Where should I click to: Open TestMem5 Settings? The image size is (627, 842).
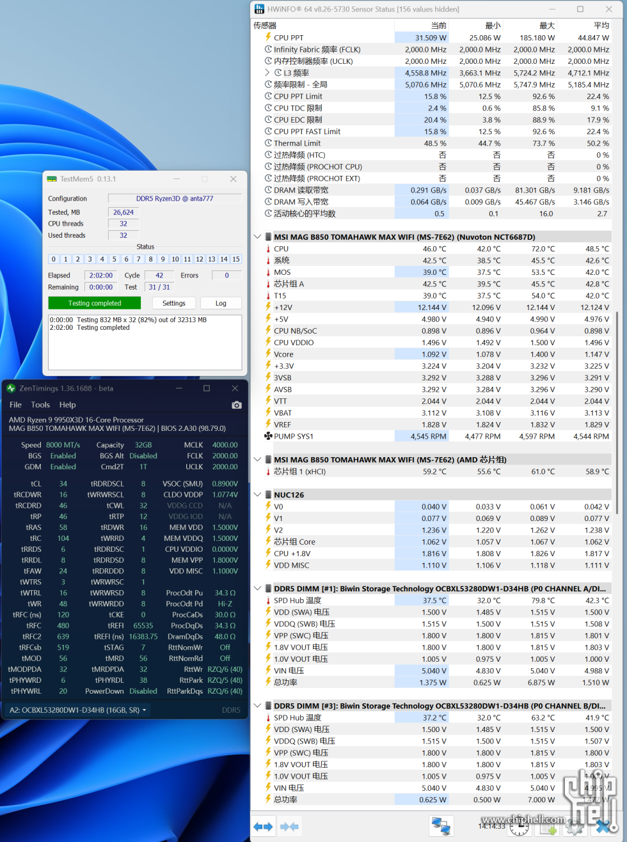point(174,303)
